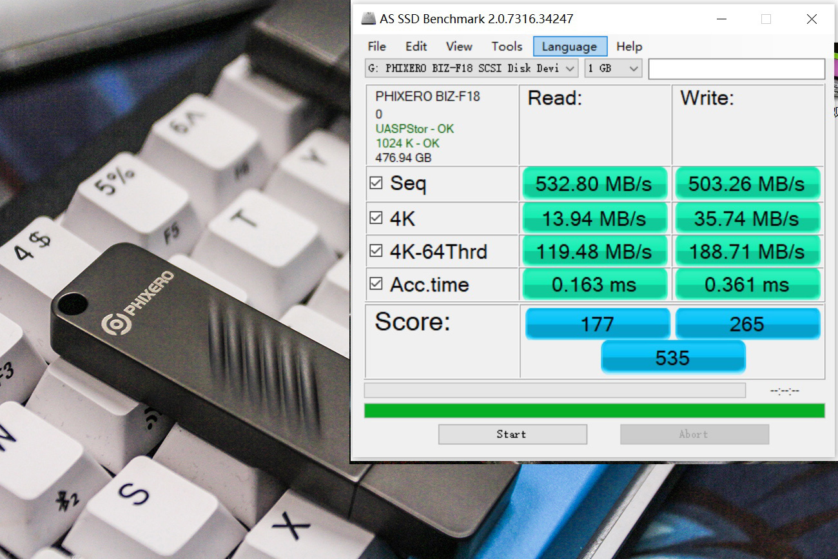The height and width of the screenshot is (559, 838).
Task: Click the total score 535
Action: (x=673, y=357)
